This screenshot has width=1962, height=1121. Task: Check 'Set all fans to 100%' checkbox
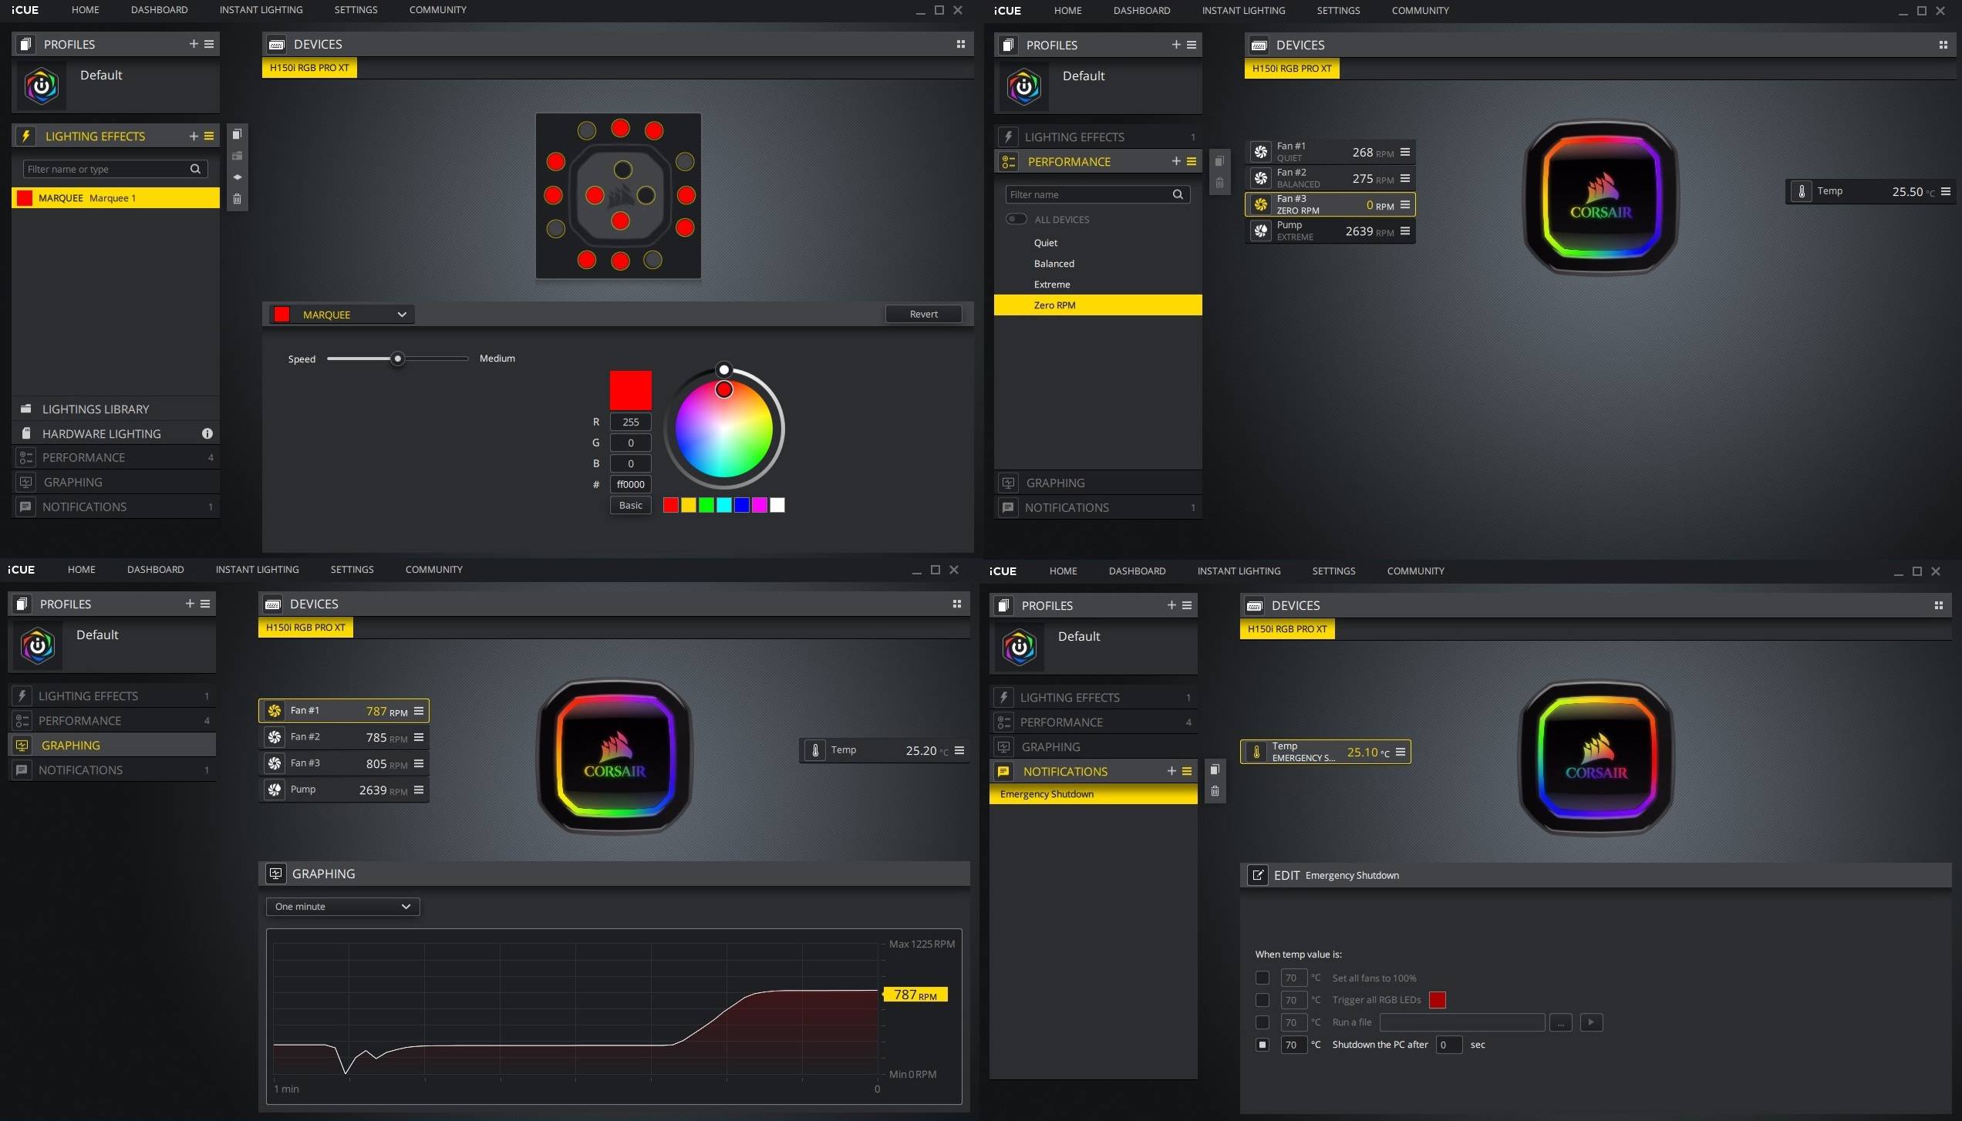pos(1262,978)
